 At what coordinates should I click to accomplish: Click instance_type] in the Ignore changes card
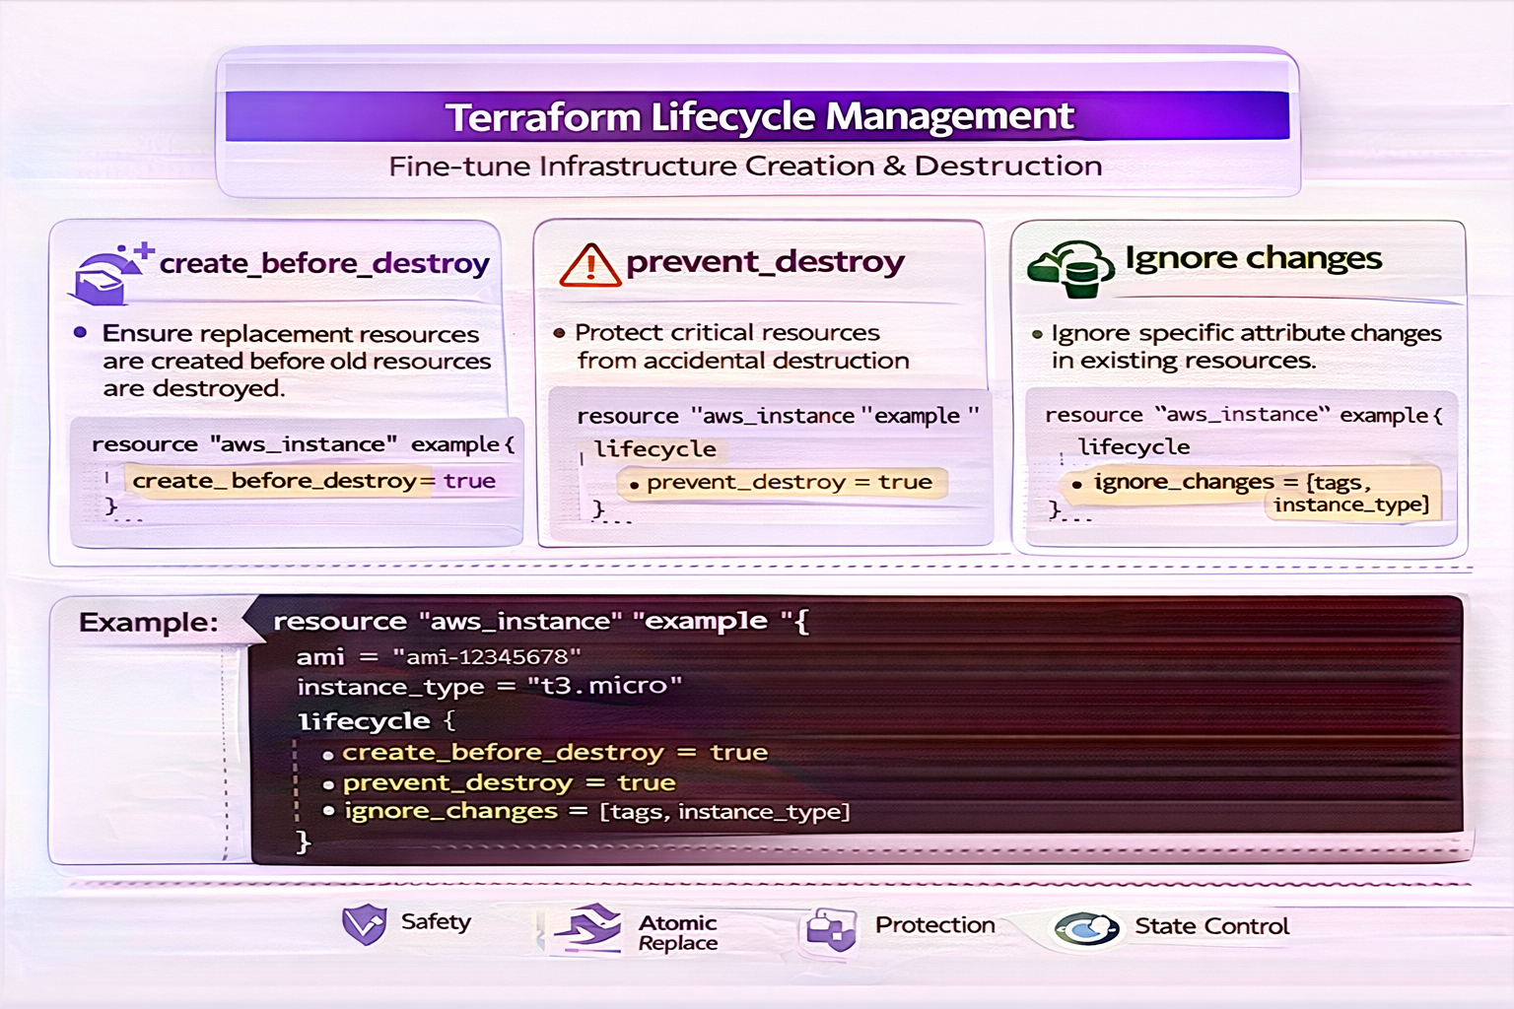1351,504
